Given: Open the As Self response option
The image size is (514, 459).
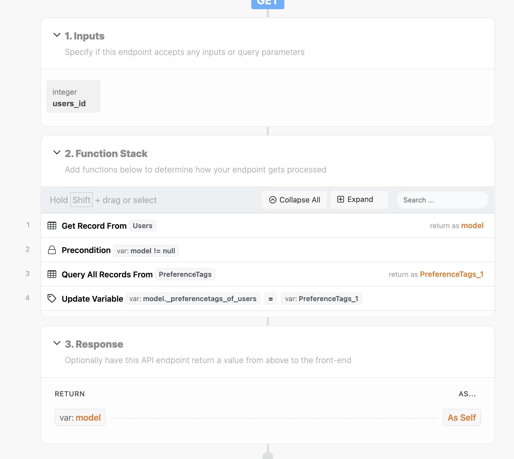Looking at the screenshot, I should 462,417.
